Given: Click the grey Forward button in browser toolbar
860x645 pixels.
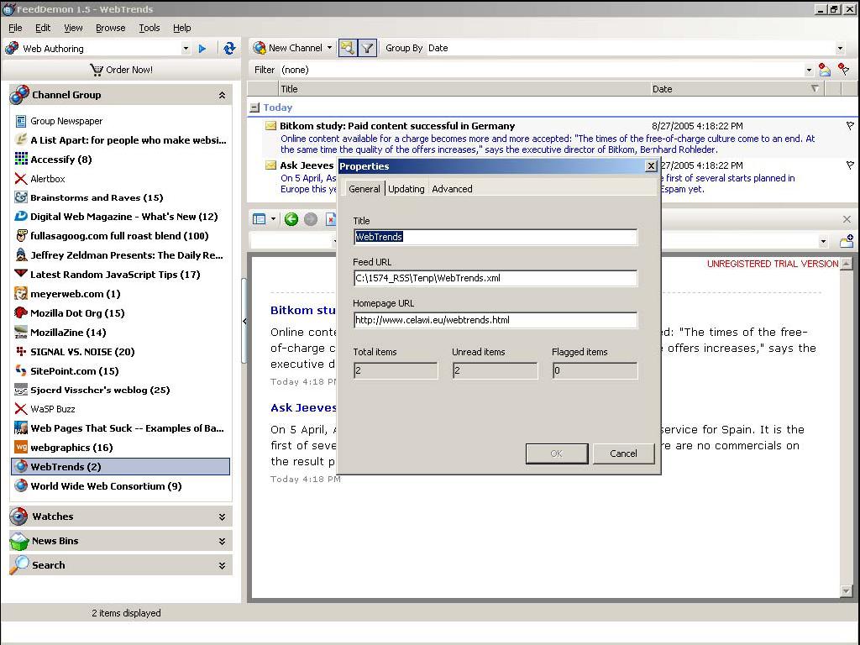Looking at the screenshot, I should 311,219.
